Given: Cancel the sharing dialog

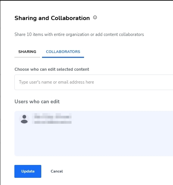Looking at the screenshot, I should click(57, 171).
